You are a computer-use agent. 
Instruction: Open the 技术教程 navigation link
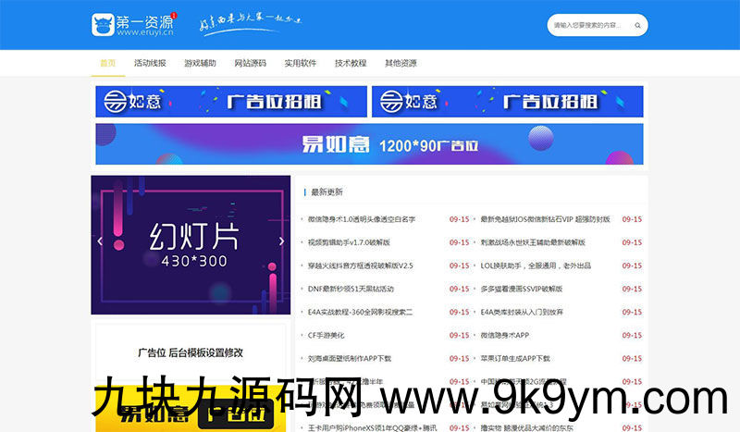click(351, 63)
